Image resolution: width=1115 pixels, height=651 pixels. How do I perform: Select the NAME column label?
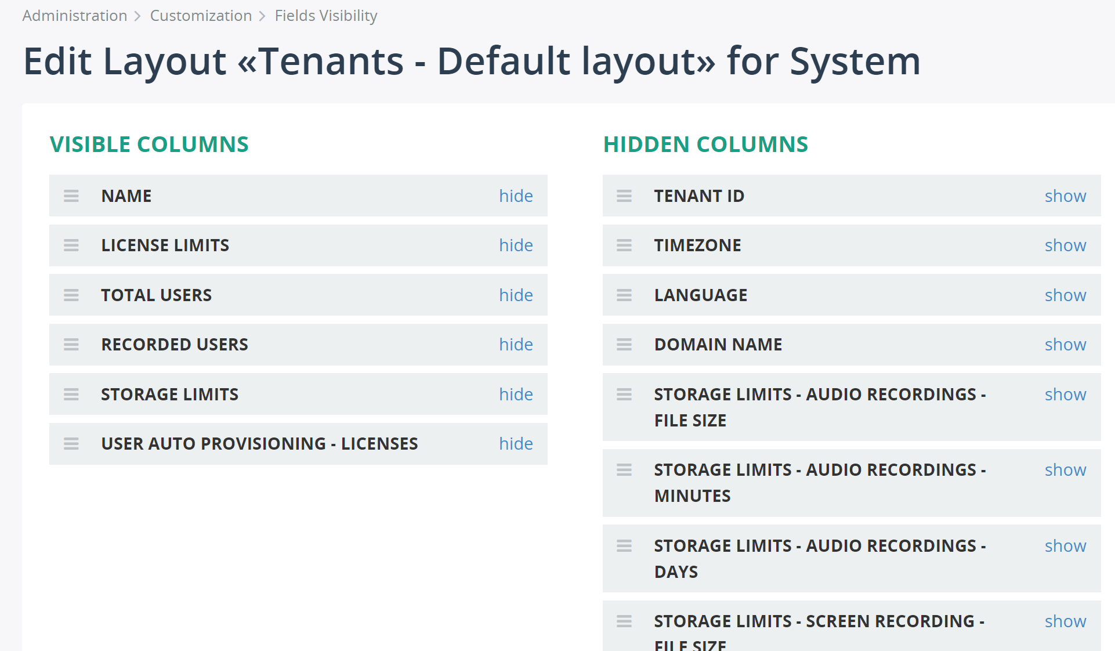coord(126,196)
